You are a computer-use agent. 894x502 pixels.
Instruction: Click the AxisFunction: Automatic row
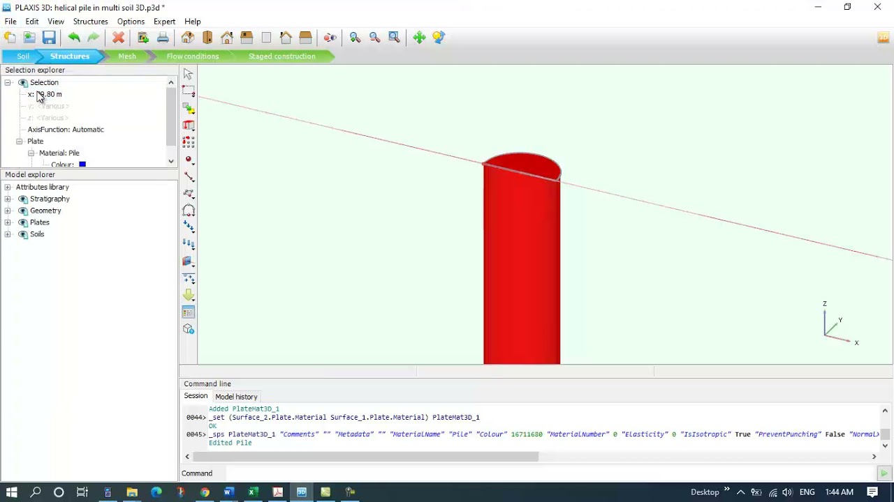[66, 130]
